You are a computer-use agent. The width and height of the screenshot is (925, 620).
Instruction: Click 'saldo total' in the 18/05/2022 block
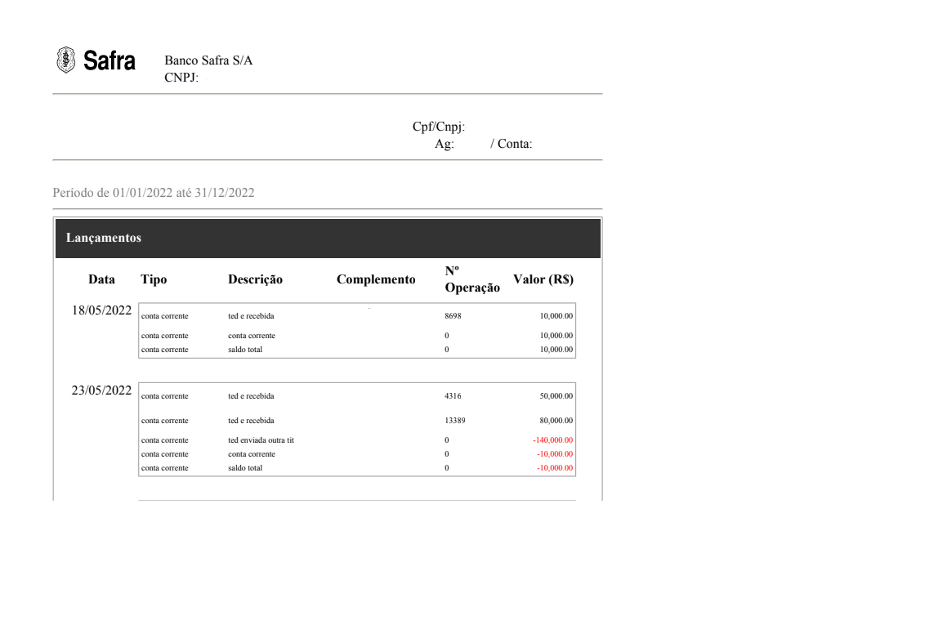click(x=245, y=350)
